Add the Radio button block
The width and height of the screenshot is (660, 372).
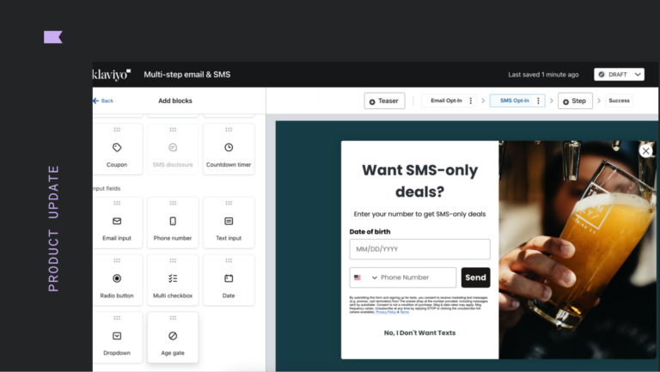pos(117,280)
